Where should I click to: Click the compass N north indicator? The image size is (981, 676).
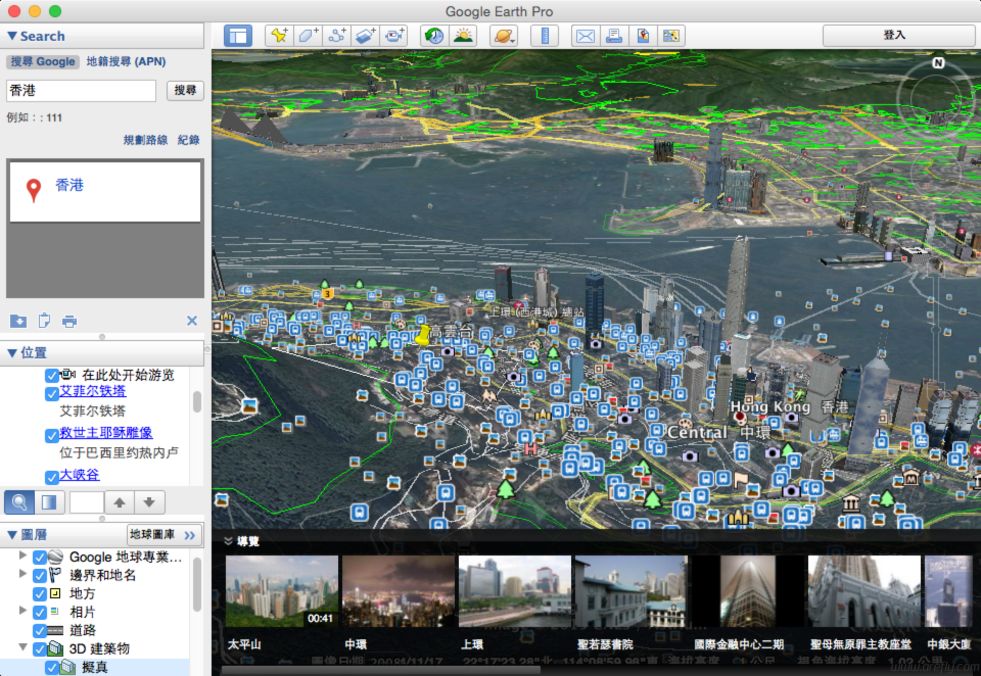coord(939,63)
